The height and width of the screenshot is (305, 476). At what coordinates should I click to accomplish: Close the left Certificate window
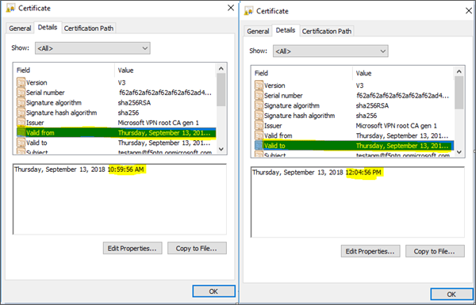tap(231, 8)
